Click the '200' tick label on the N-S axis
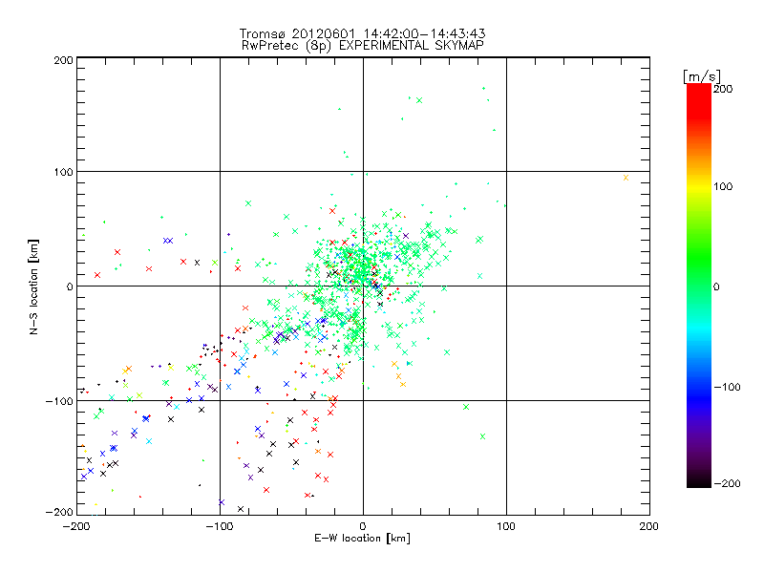 (x=63, y=60)
